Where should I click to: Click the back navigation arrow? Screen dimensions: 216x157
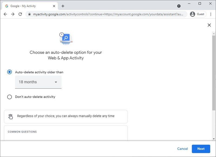tap(5, 14)
